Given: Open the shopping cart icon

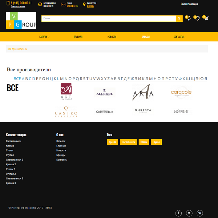Looking at the screenshot, I should click(x=206, y=18).
